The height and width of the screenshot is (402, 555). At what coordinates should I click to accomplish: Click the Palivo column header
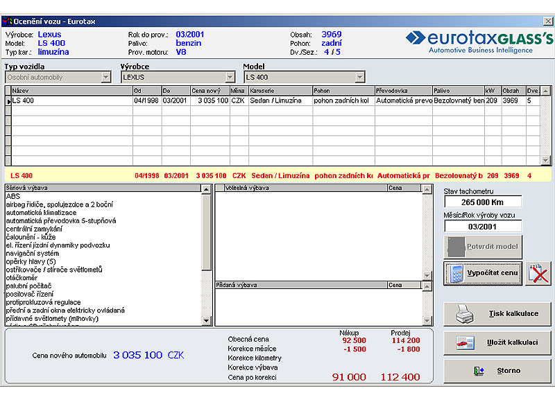click(x=459, y=91)
